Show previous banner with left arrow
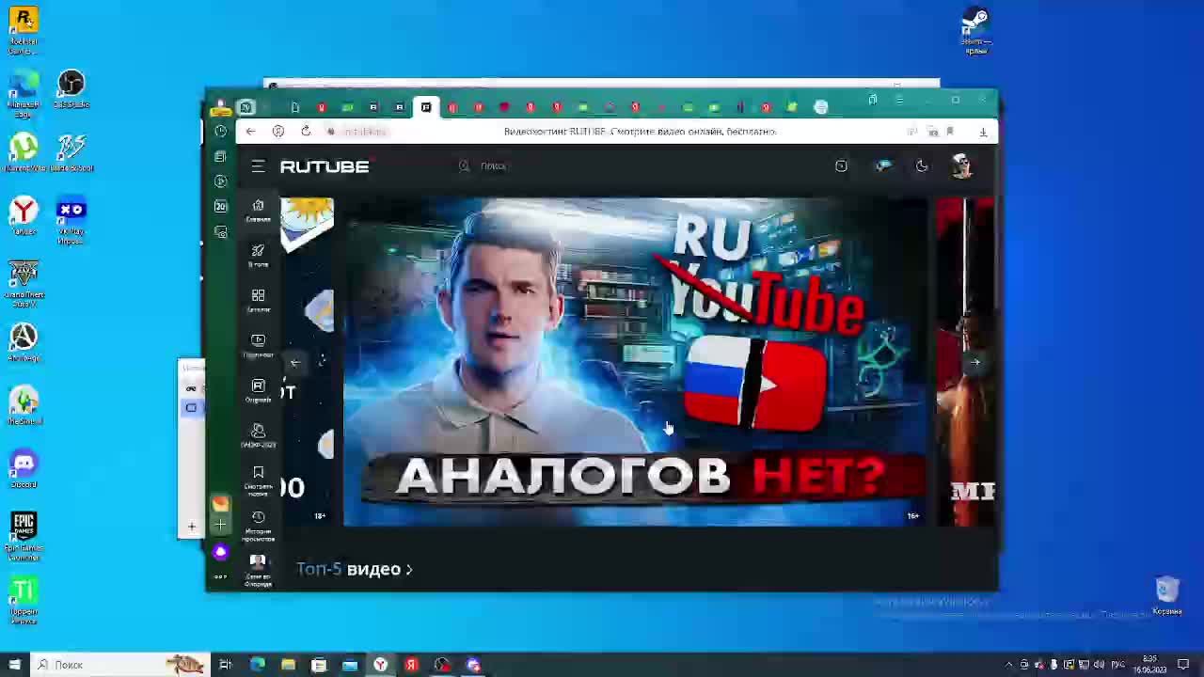 (x=295, y=362)
